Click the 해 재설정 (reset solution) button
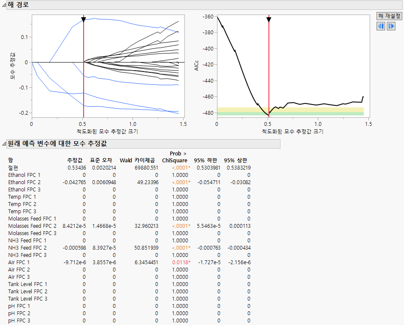The width and height of the screenshot is (404, 325). pos(390,15)
